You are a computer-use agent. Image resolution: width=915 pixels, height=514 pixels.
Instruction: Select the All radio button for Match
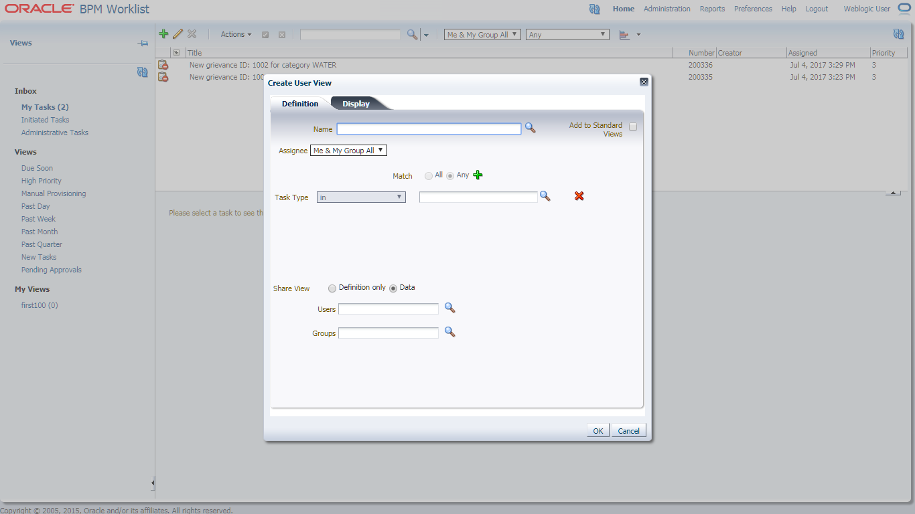(x=428, y=175)
